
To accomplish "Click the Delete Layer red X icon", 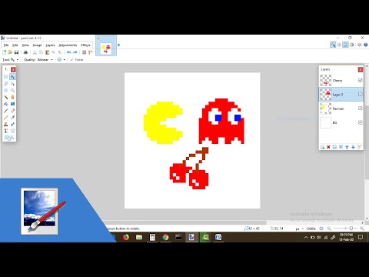I will [x=328, y=147].
